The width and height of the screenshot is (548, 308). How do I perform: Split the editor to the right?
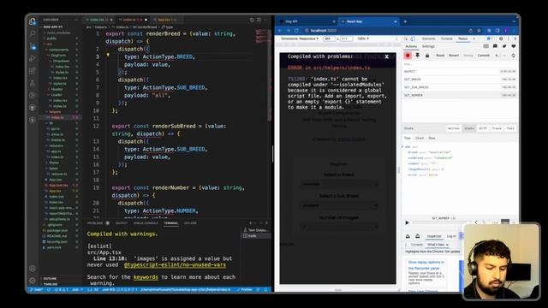pyautogui.click(x=259, y=20)
